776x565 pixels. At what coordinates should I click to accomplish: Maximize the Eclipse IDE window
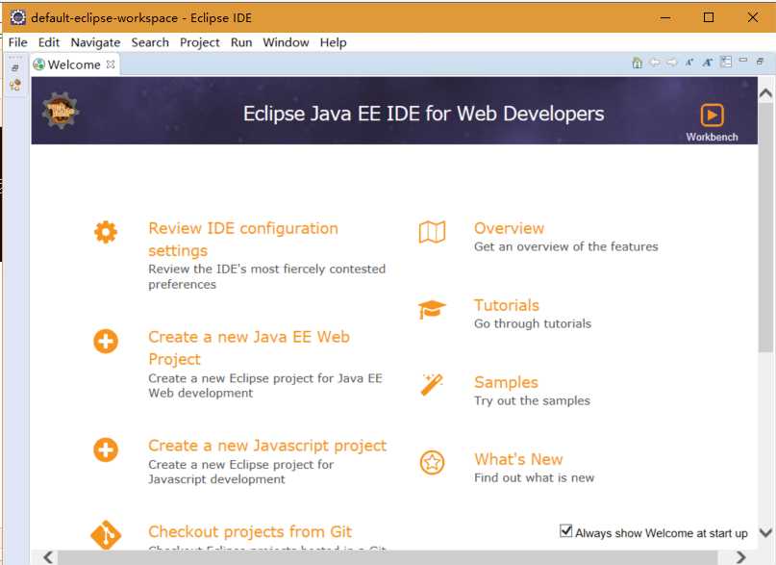[709, 17]
